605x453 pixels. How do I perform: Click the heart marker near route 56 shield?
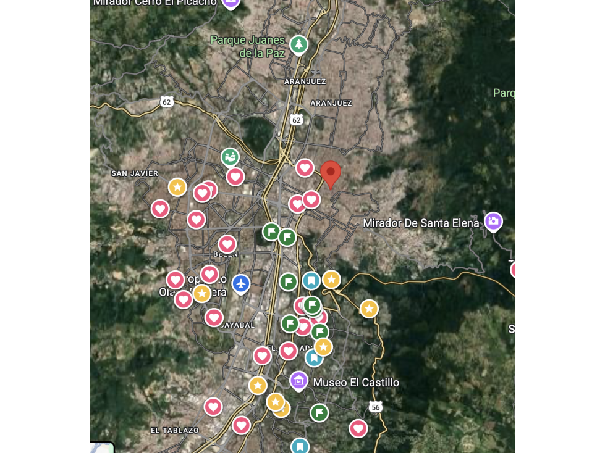358,428
